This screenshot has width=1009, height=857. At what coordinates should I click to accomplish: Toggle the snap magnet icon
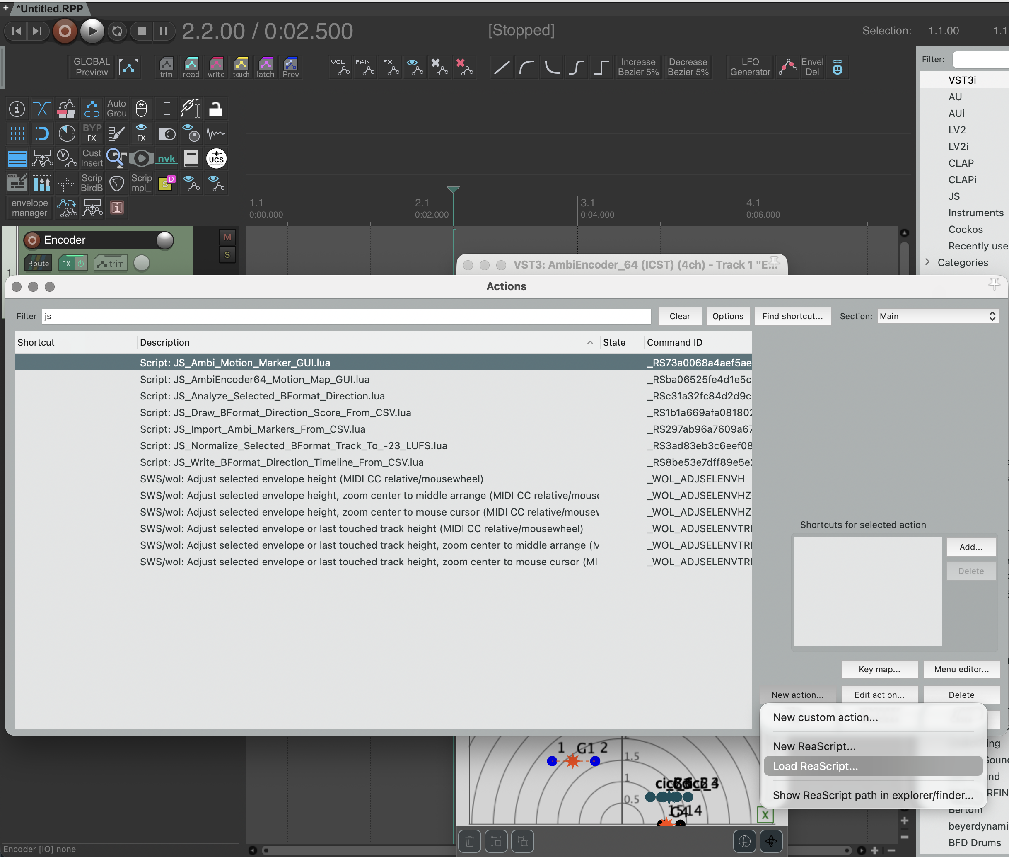click(x=42, y=133)
